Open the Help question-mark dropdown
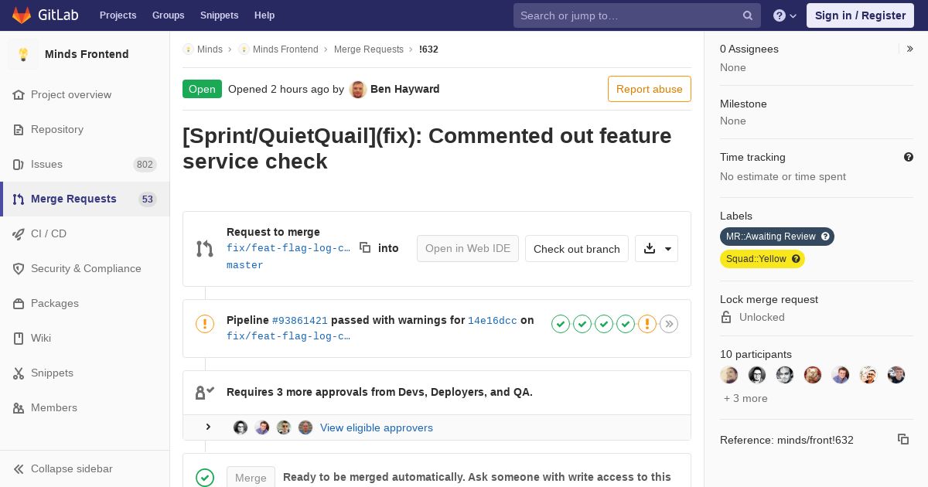Image resolution: width=928 pixels, height=487 pixels. tap(785, 15)
